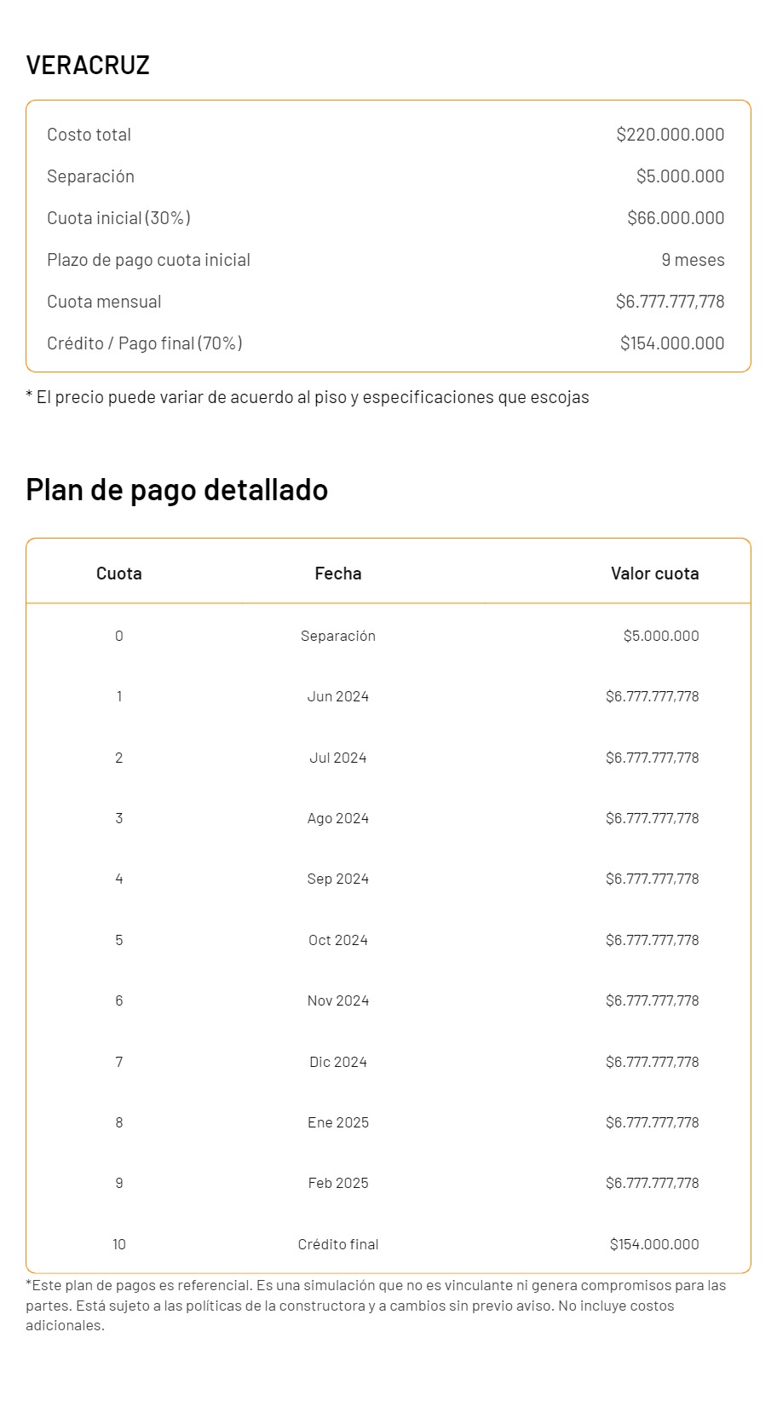Select the Crédito final row label

pos(337,1244)
